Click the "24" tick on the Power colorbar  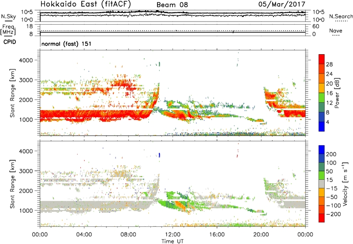tap(329, 74)
